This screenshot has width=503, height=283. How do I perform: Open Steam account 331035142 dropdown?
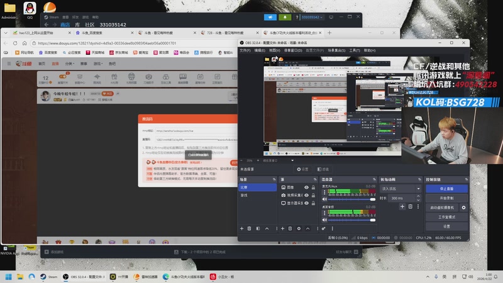312,17
